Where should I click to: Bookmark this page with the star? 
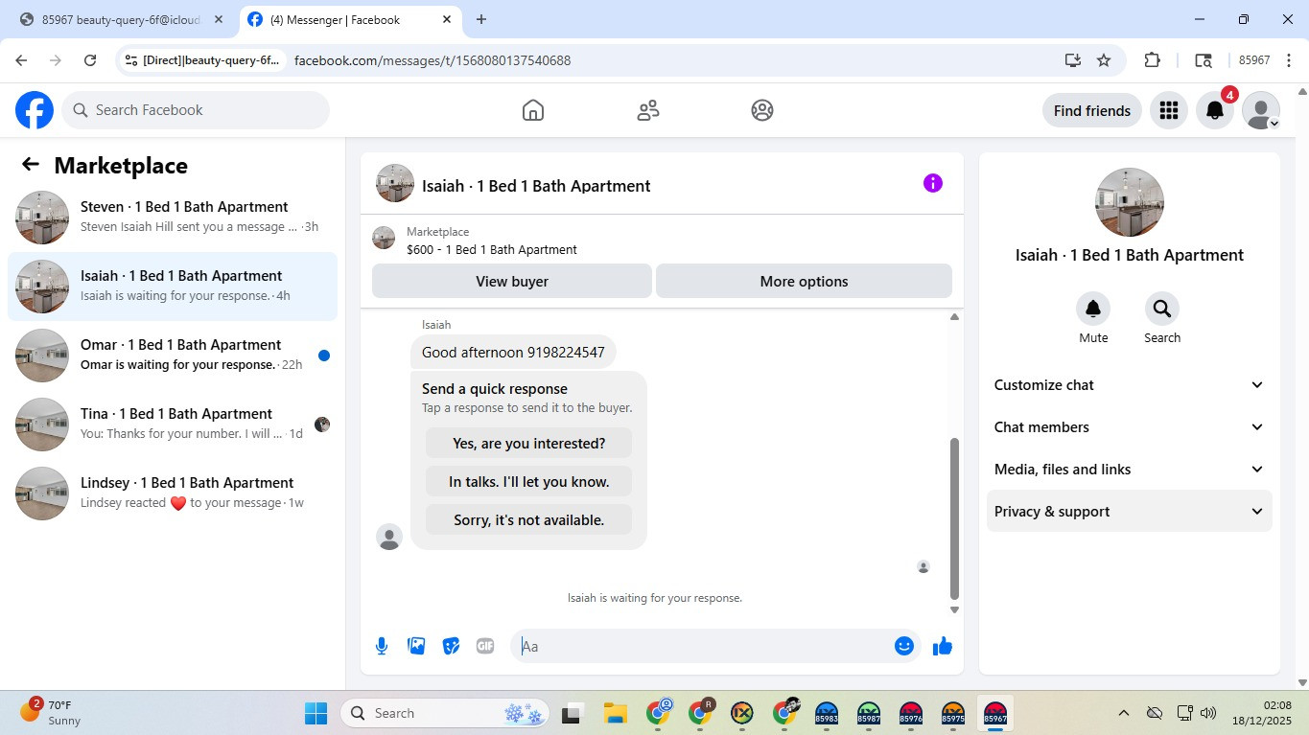tap(1104, 60)
